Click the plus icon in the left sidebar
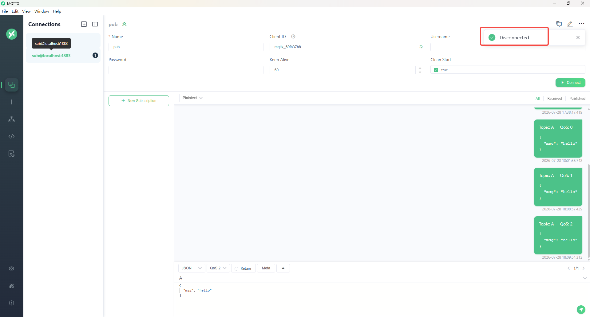The image size is (590, 317). tap(12, 102)
